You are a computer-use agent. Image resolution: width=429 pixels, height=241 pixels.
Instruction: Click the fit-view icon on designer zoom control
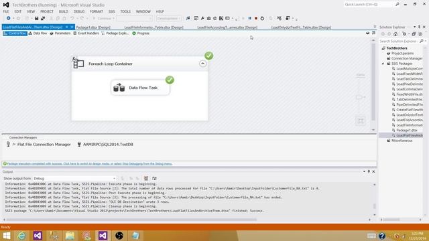(361, 120)
